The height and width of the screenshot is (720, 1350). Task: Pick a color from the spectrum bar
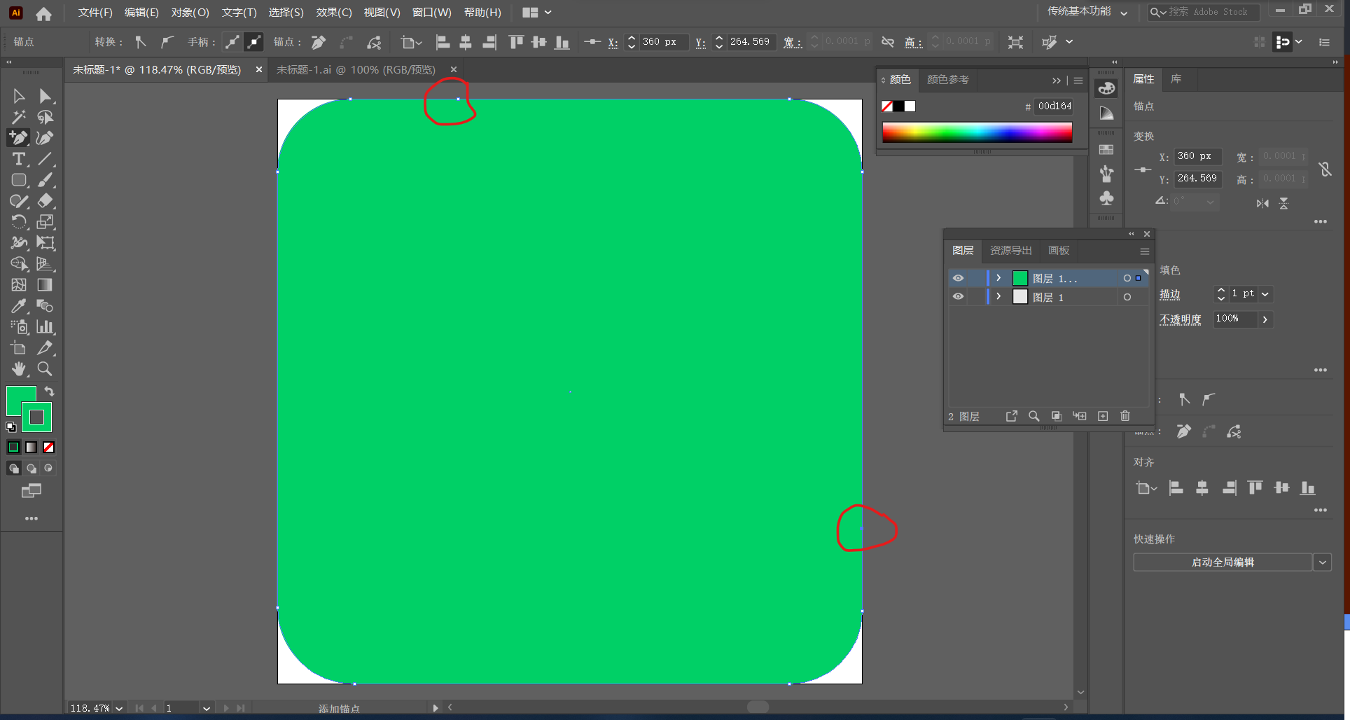pyautogui.click(x=977, y=132)
